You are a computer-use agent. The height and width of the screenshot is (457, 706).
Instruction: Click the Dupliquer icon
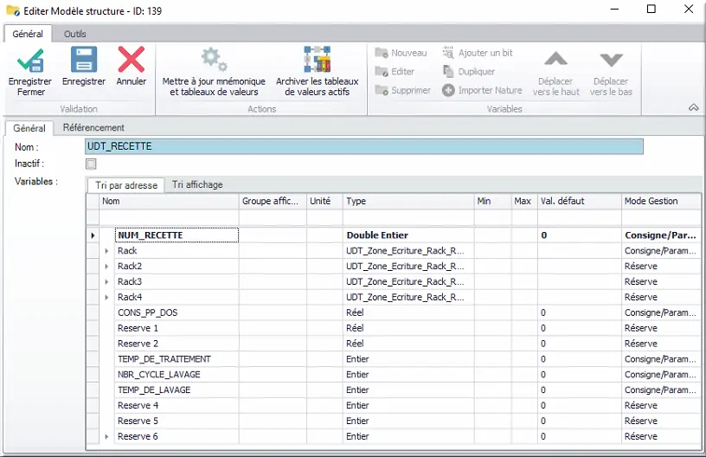448,72
